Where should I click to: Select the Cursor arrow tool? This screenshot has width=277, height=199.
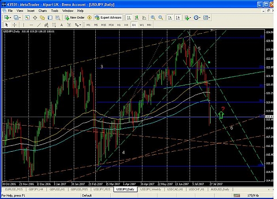coord(7,25)
